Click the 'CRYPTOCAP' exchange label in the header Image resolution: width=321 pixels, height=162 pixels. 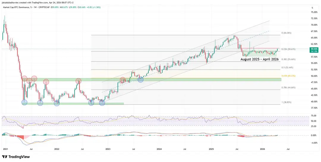pyautogui.click(x=43, y=7)
